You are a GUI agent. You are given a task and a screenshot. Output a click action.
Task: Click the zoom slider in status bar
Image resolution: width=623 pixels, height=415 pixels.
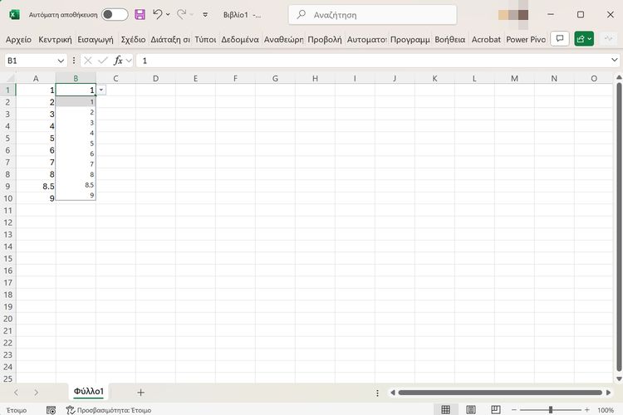coord(551,410)
